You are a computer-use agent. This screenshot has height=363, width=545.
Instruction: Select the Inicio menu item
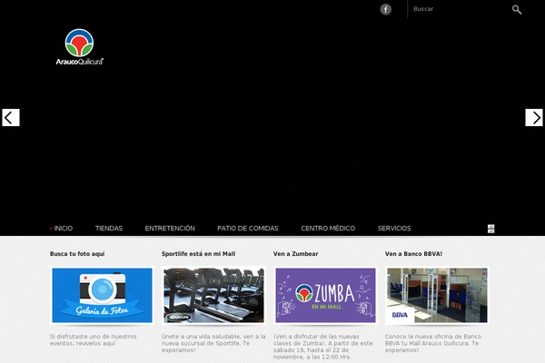click(63, 229)
